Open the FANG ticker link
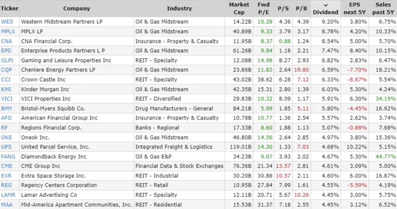 (8, 157)
